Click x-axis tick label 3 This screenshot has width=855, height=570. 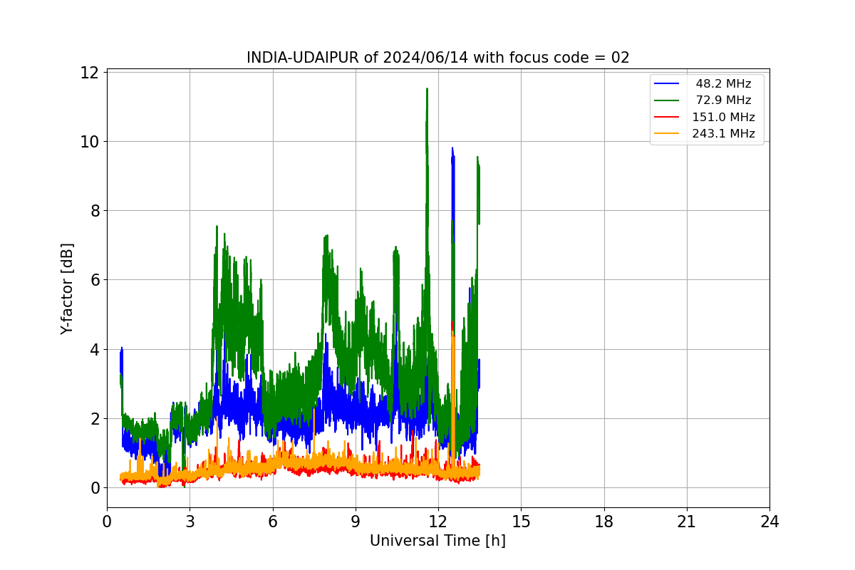(x=190, y=522)
